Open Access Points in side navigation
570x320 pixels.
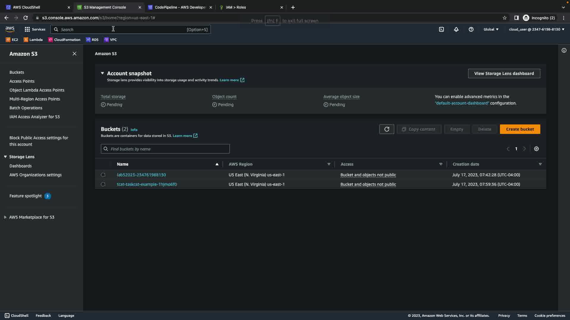[x=22, y=81]
